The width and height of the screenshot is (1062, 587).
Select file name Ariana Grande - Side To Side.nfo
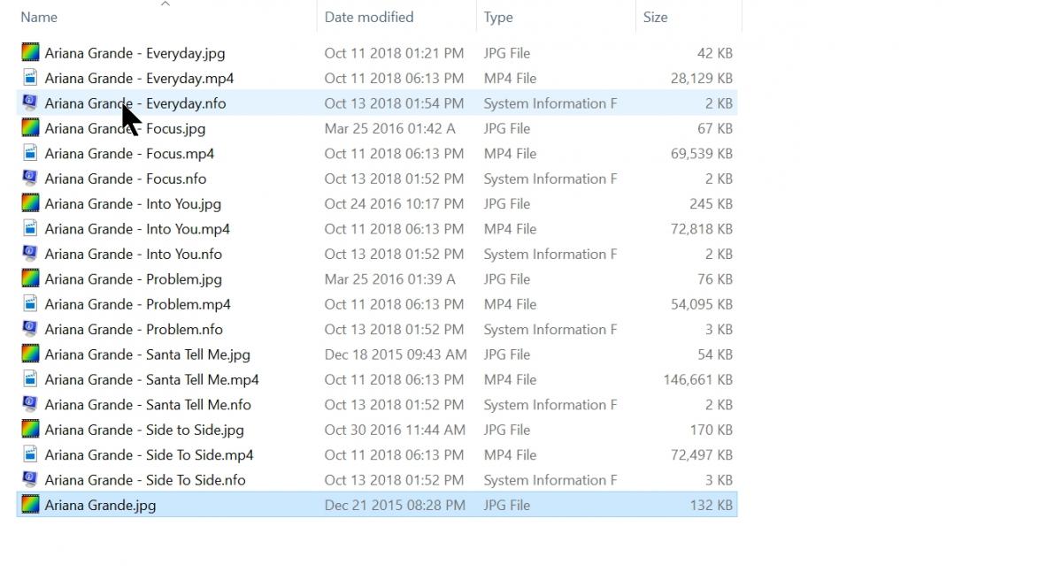(145, 480)
